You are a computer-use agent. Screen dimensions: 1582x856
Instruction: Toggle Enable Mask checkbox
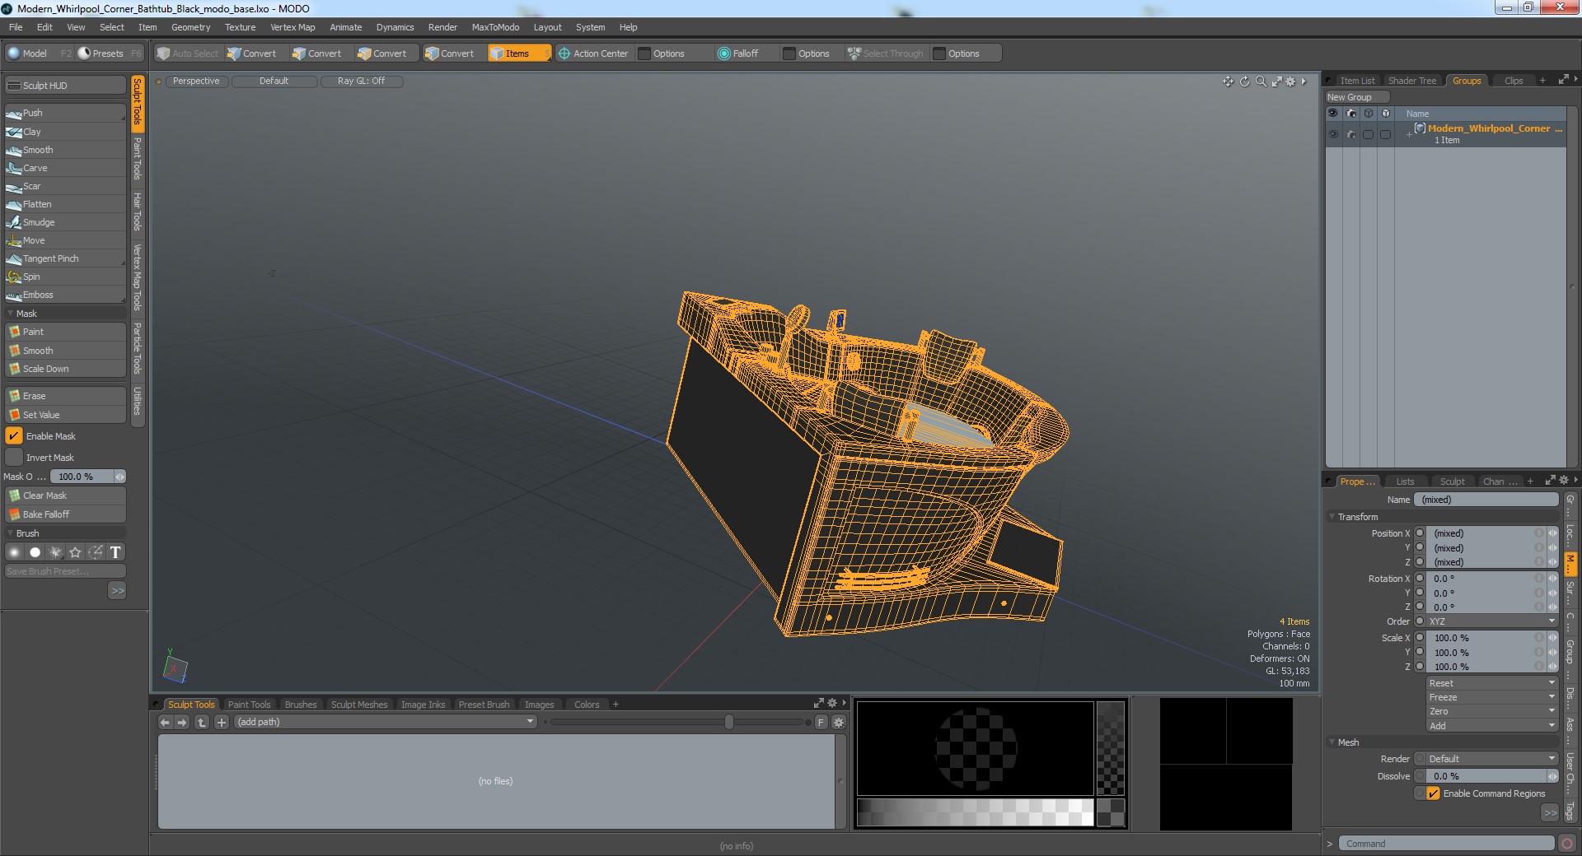[x=14, y=436]
